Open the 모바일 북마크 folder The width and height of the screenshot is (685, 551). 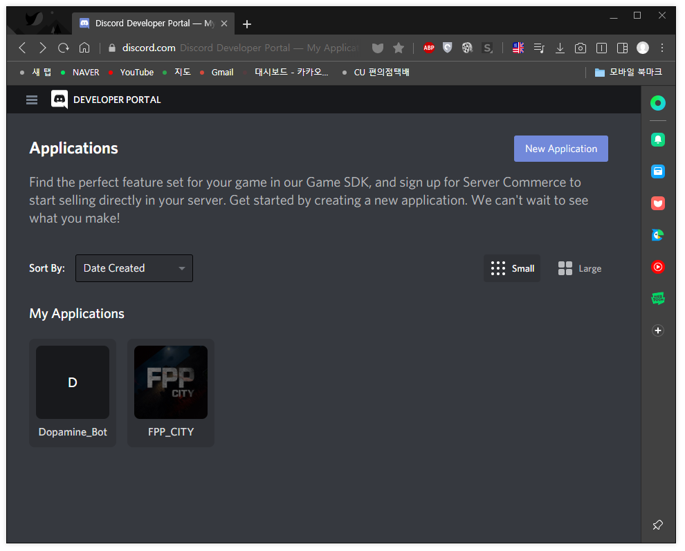628,72
